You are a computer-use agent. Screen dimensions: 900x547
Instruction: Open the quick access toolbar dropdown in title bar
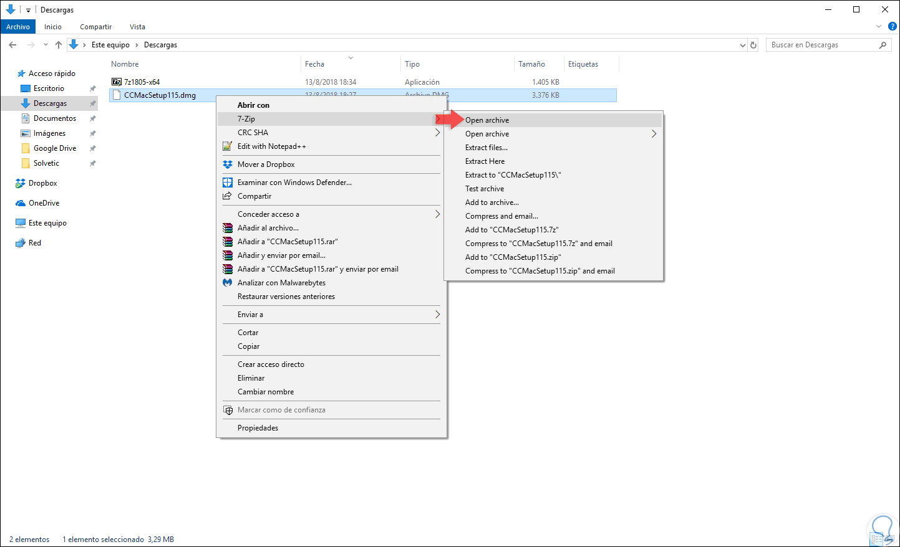tap(28, 10)
